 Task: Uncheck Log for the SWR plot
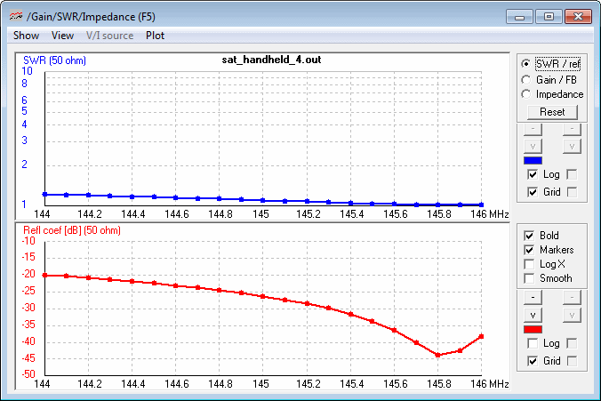(x=533, y=175)
